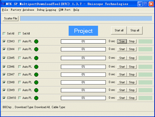Image resolution: width=155 pixels, height=117 pixels.
Task: Click the COM9 progress bar showing 0%
Action: click(83, 90)
